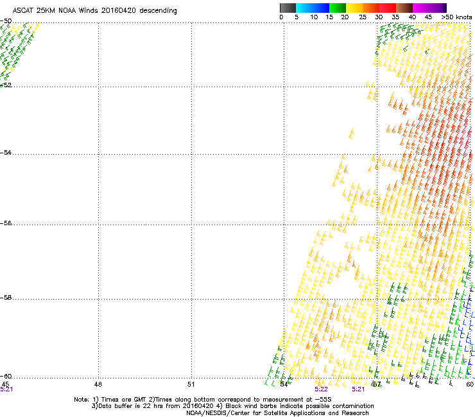Select the '51' longitude axis label
The height and width of the screenshot is (417, 475).
coord(191,384)
